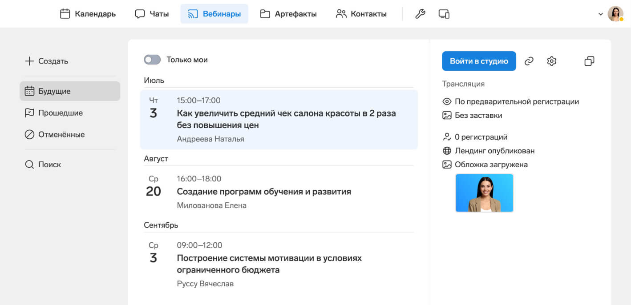Click Без заставки text
The width and height of the screenshot is (631, 305).
pos(478,116)
